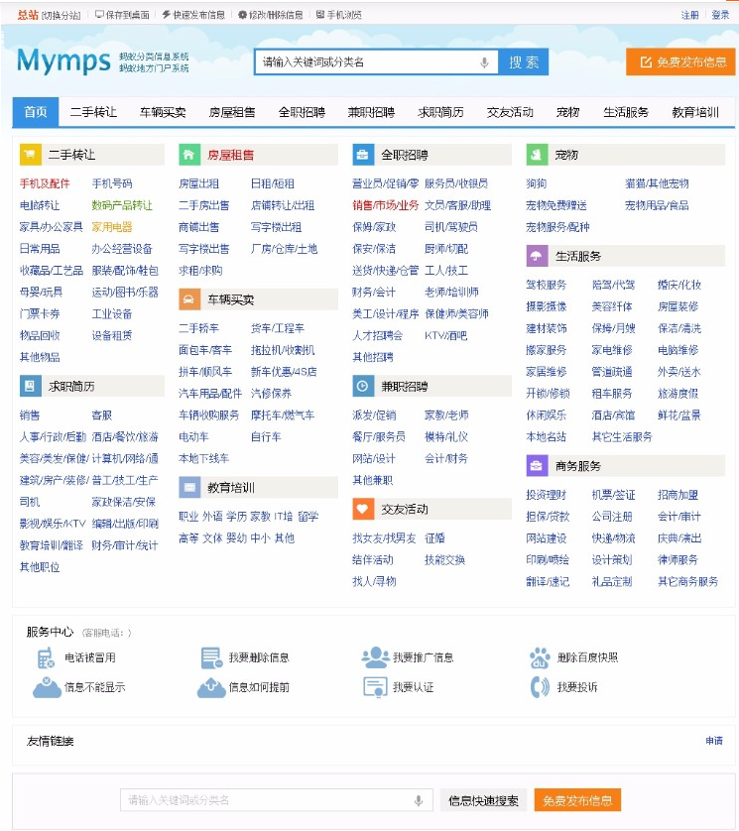Click the 房屋租售 house category icon

189,155
